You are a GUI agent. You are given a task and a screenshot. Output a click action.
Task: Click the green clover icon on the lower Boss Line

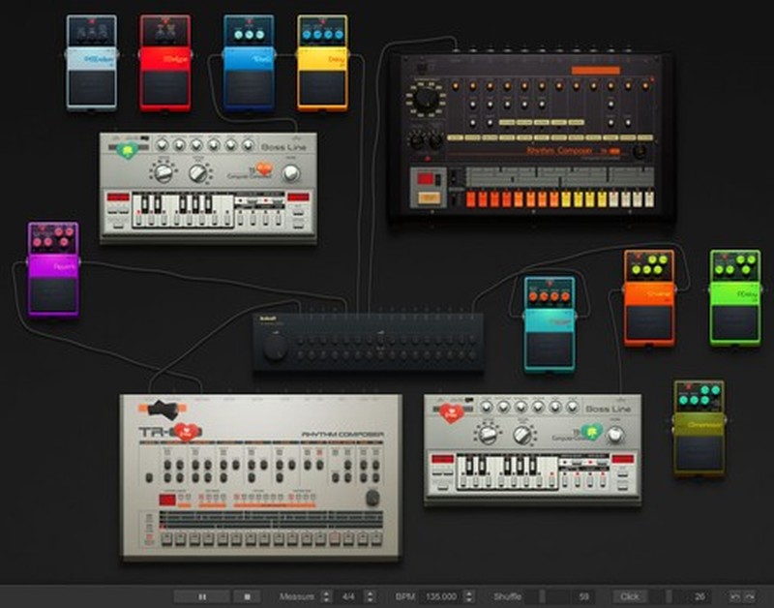592,433
